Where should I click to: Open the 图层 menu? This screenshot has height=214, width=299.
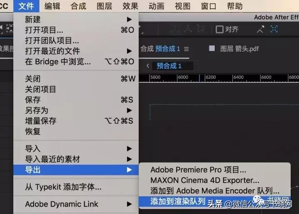(104, 6)
